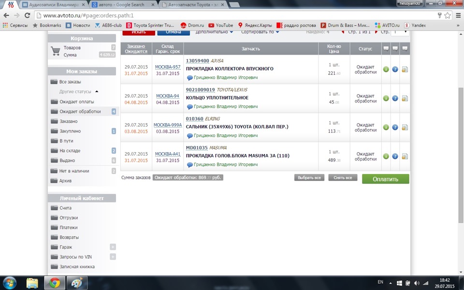Viewport: 464px width, 290px height.
Task: Open Windows Start menu orb
Action: (x=10, y=283)
